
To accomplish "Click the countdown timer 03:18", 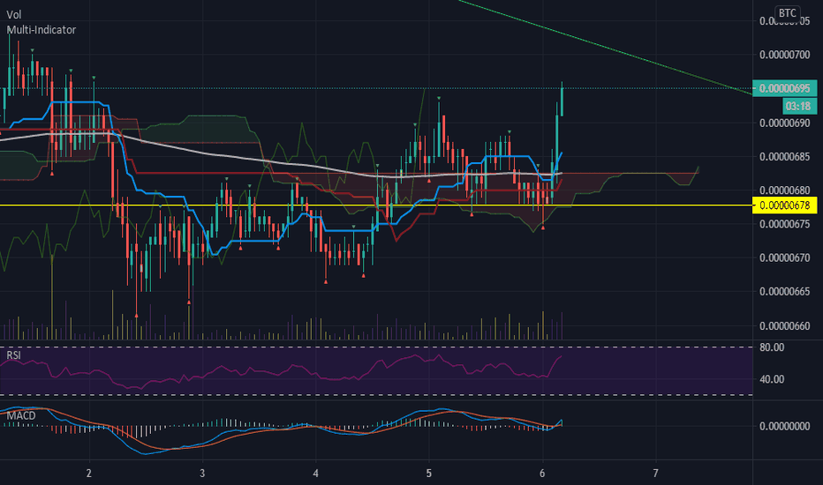I will [799, 107].
